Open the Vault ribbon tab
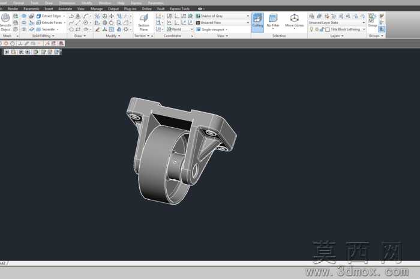 161,9
